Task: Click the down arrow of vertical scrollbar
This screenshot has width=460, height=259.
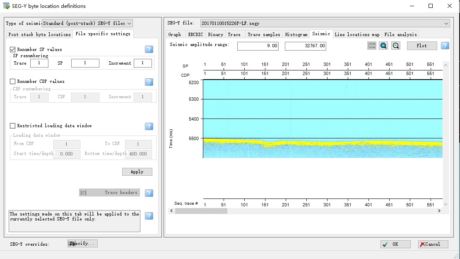Action: pos(446,204)
